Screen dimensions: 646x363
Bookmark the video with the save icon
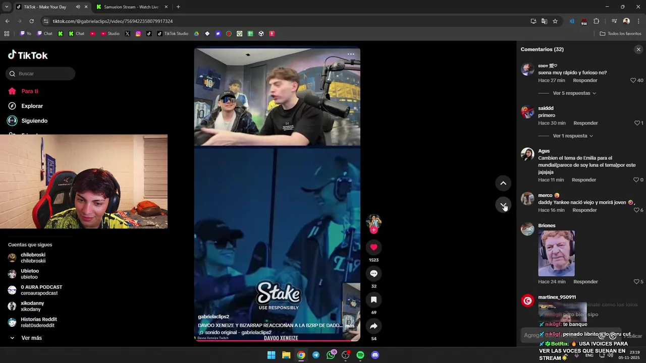click(x=373, y=299)
